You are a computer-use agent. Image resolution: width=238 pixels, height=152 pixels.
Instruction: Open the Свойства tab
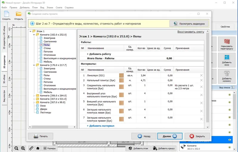(225, 27)
